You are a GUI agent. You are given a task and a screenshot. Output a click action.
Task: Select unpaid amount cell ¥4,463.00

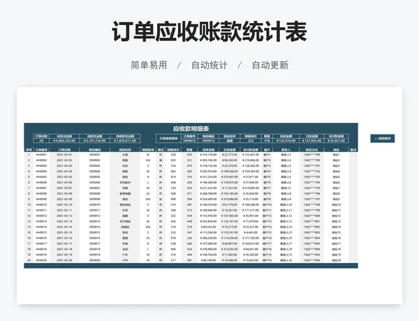pos(251,232)
